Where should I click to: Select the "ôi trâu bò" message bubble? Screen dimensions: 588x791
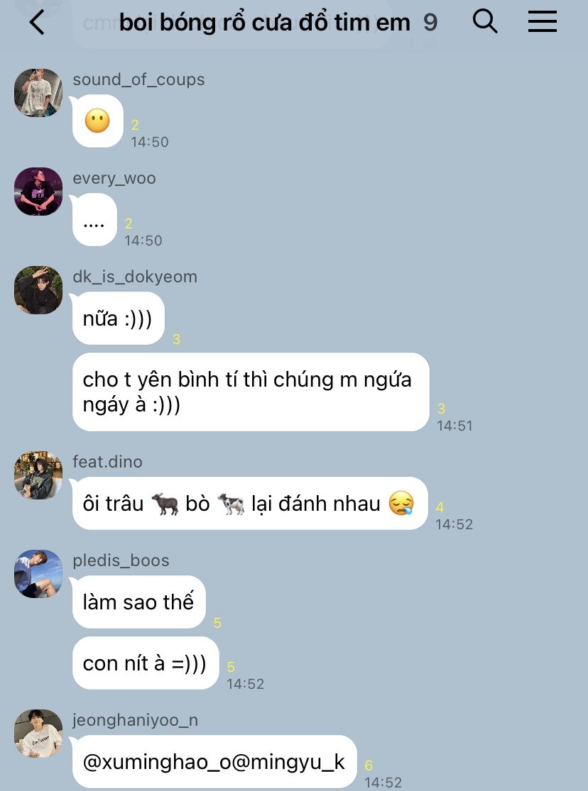(250, 504)
